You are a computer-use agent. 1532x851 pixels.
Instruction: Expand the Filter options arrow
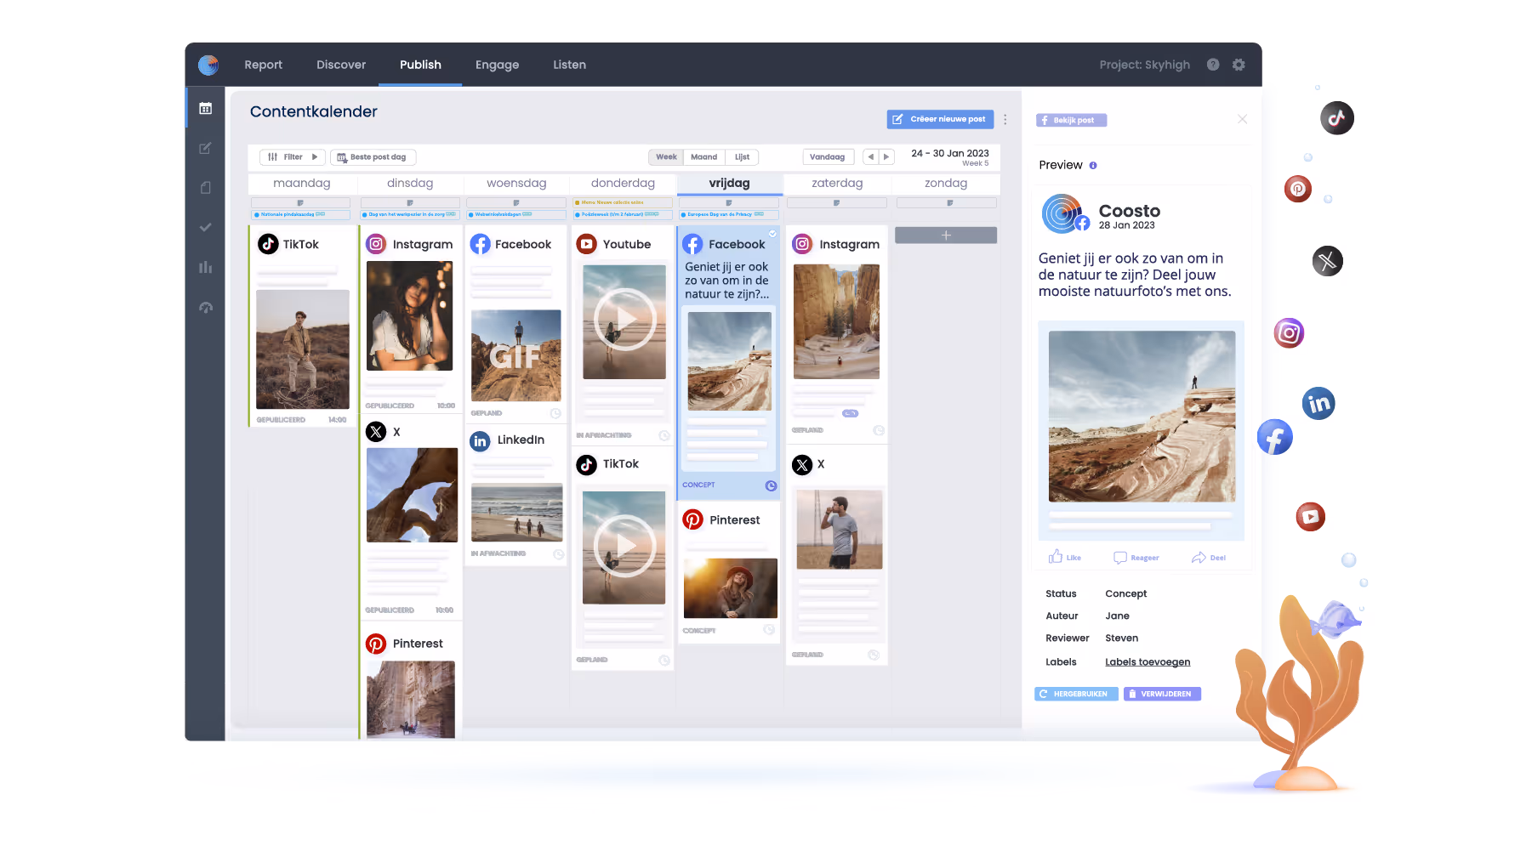pyautogui.click(x=314, y=157)
